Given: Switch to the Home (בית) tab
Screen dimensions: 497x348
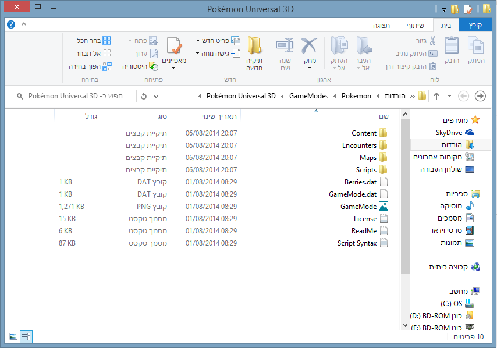Looking at the screenshot, I should click(446, 26).
